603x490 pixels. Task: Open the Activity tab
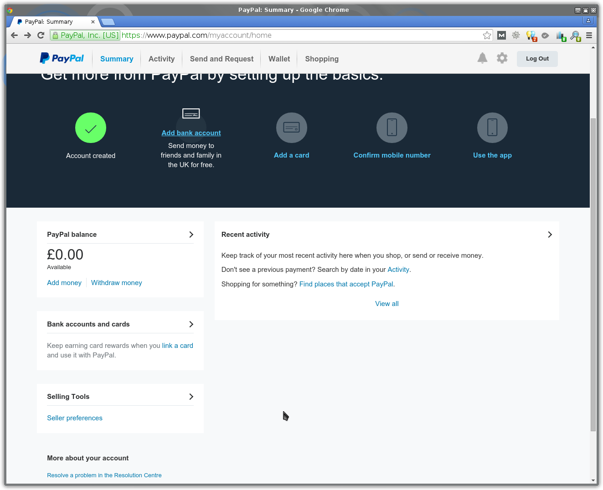(x=161, y=59)
